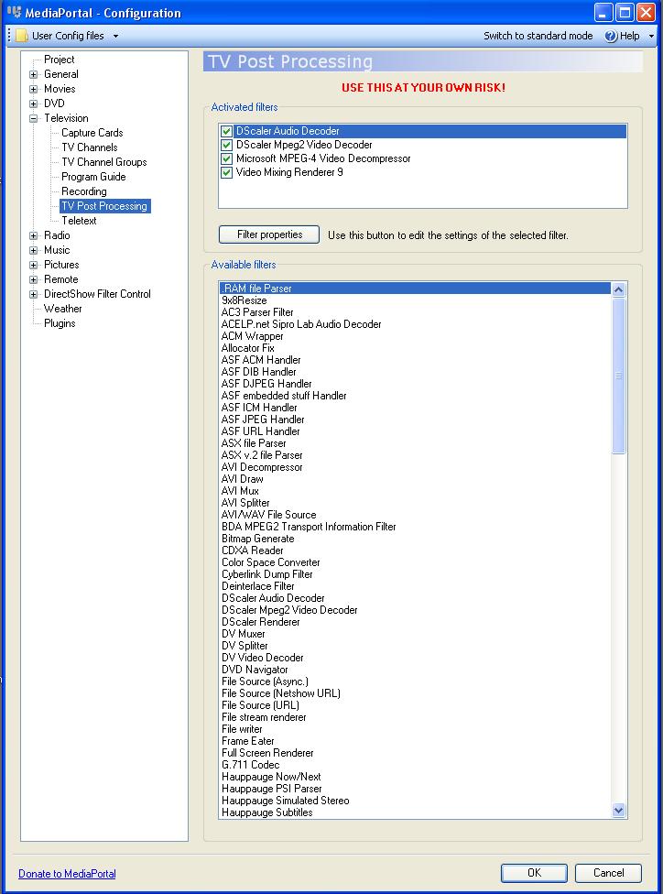This screenshot has height=894, width=663.
Task: Expand the Music tree node
Action: (x=34, y=250)
